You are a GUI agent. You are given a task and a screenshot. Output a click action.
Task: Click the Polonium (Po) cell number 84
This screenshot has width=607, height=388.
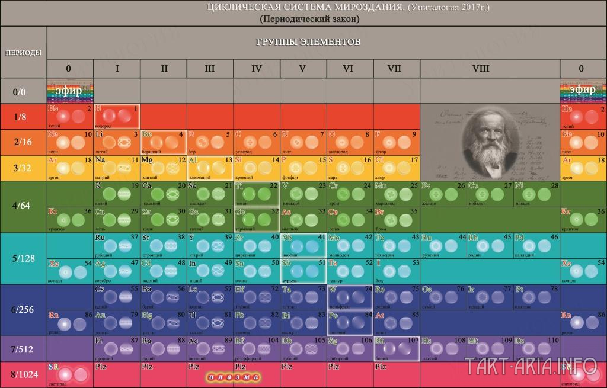(x=350, y=323)
